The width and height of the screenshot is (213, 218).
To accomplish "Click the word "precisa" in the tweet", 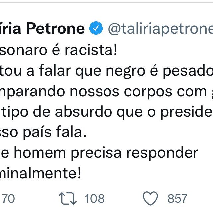I will click(96, 154).
